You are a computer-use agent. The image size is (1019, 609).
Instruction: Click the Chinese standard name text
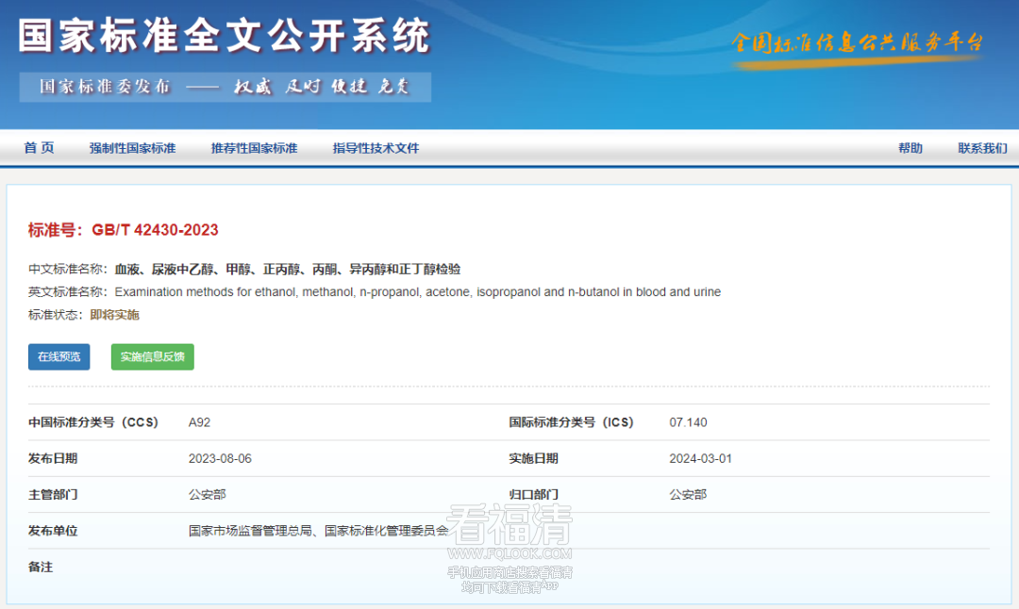click(288, 270)
